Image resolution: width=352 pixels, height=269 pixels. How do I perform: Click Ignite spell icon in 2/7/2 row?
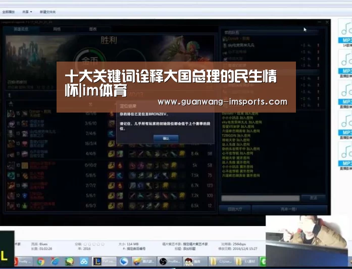(120, 186)
